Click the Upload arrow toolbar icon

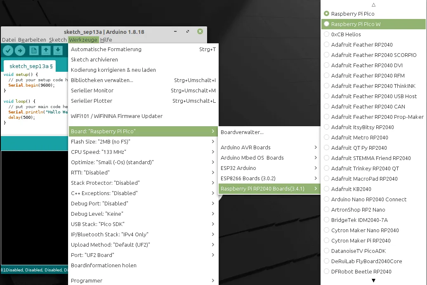click(x=20, y=51)
